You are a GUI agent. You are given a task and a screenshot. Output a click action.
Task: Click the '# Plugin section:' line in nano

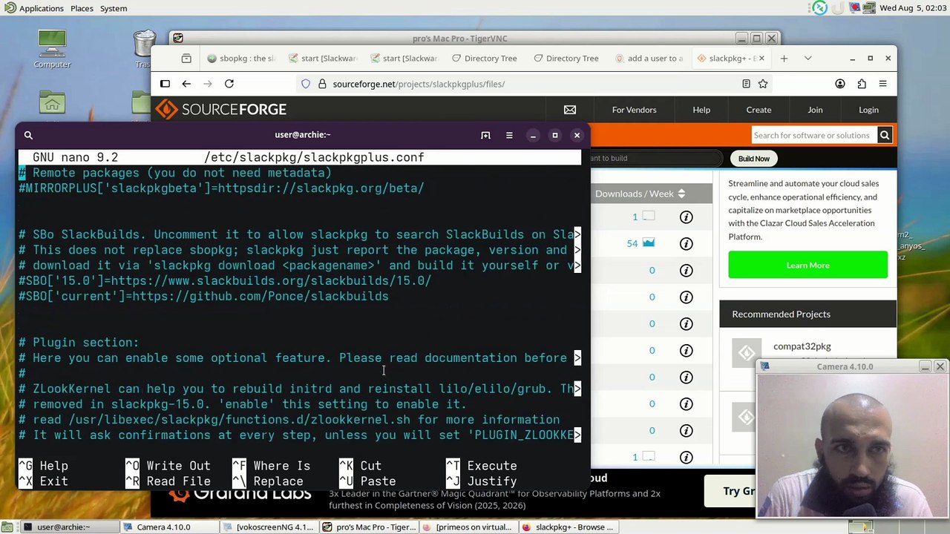[x=79, y=343]
